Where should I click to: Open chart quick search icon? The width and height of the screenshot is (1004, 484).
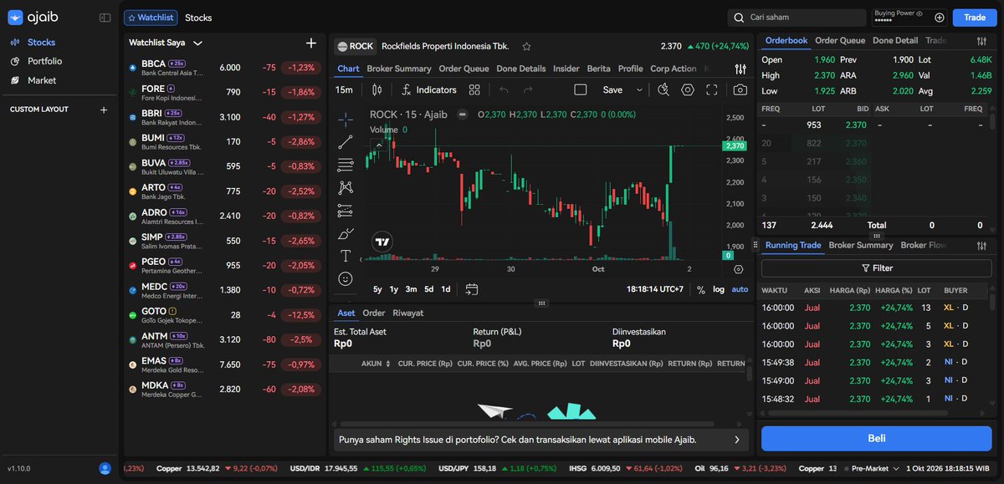663,89
